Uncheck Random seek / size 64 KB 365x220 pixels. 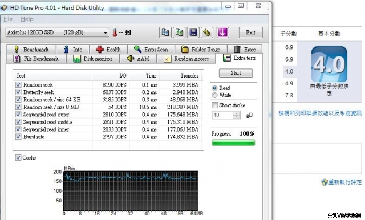18,100
